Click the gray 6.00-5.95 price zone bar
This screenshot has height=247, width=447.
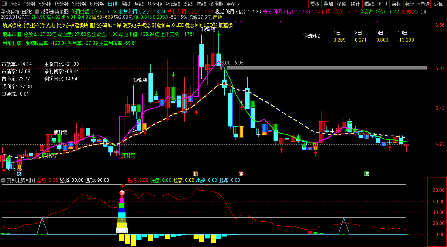(326, 68)
